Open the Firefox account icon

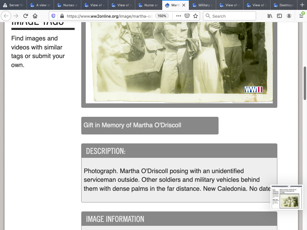(289, 16)
